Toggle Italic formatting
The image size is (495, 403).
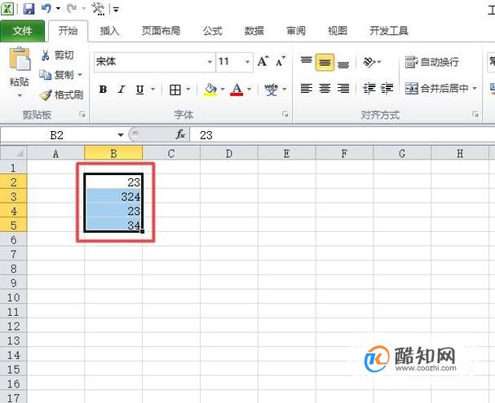click(122, 90)
